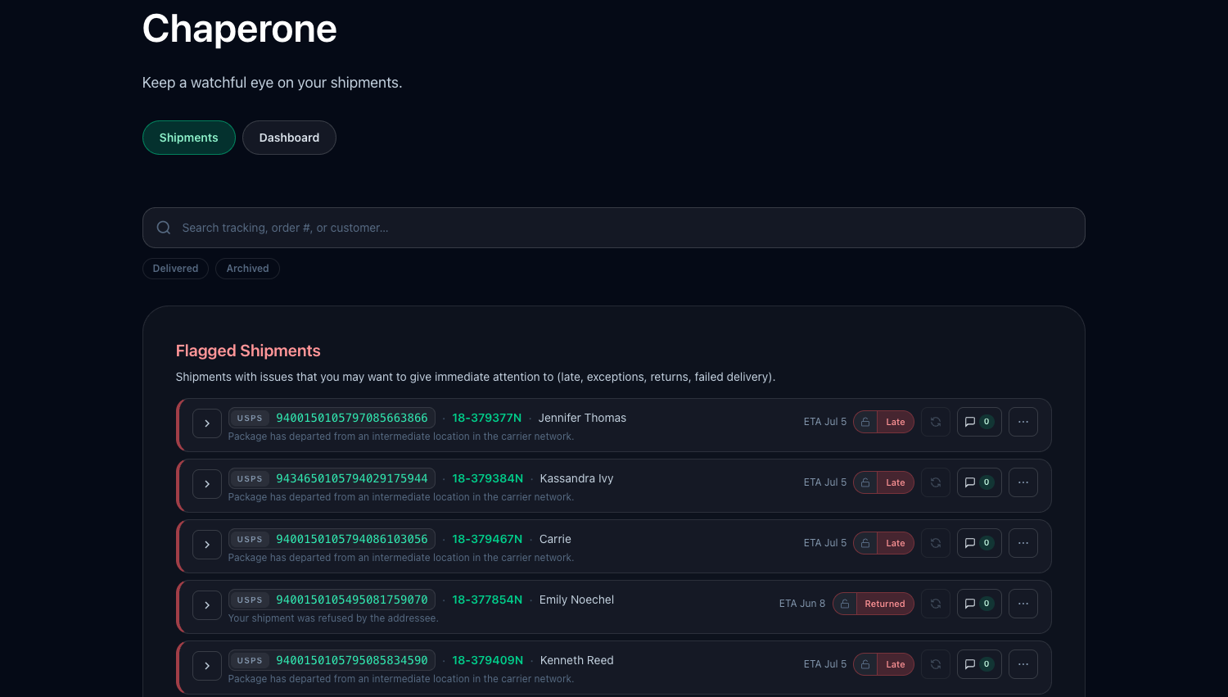The image size is (1228, 697).
Task: Open more options for Kassandra Ivy shipment
Action: (x=1023, y=482)
